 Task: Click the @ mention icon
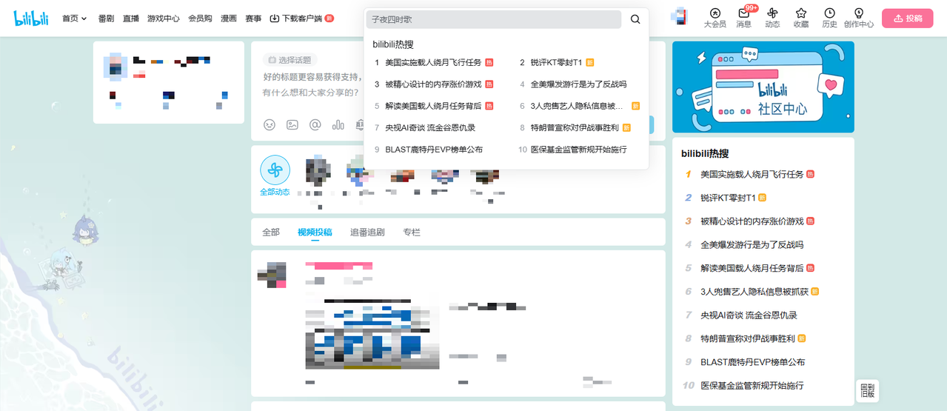pos(315,125)
